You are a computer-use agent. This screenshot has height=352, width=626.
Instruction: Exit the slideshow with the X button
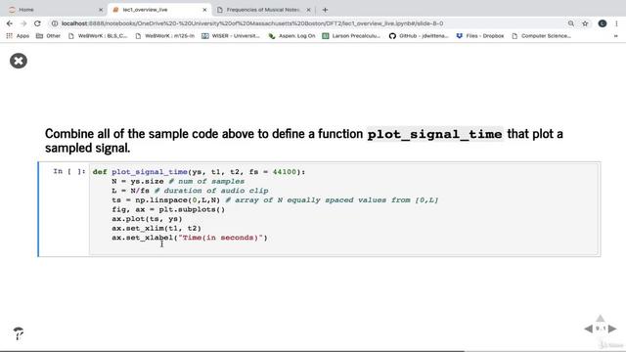19,61
